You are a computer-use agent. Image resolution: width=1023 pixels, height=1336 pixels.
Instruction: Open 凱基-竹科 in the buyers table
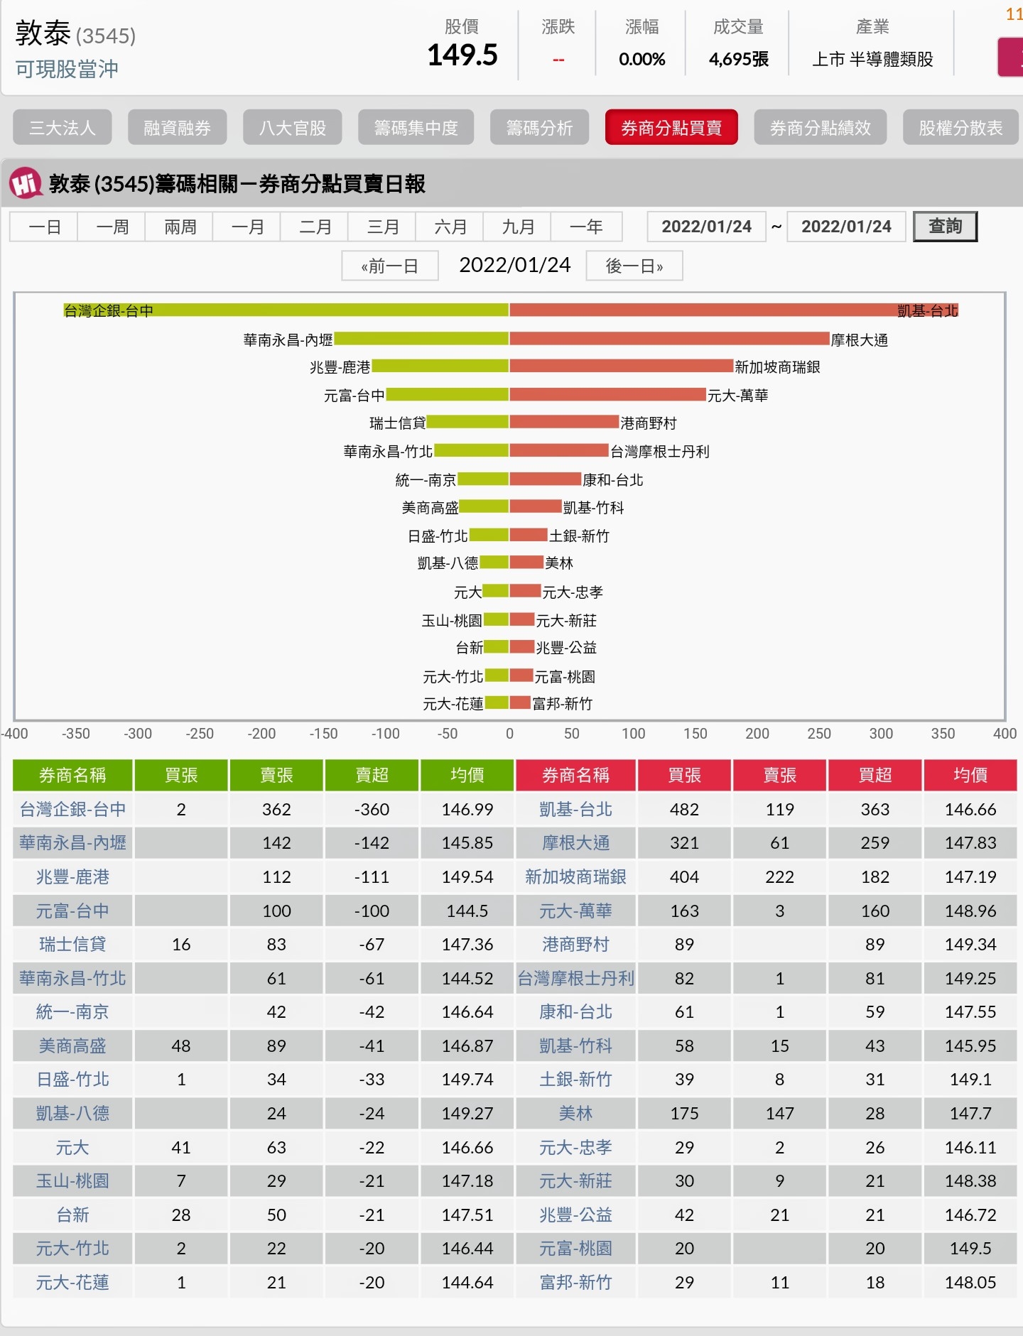tap(575, 1046)
